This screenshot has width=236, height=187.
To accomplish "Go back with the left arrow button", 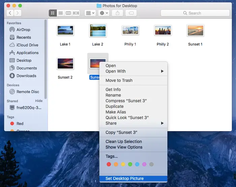I will click(10, 13).
